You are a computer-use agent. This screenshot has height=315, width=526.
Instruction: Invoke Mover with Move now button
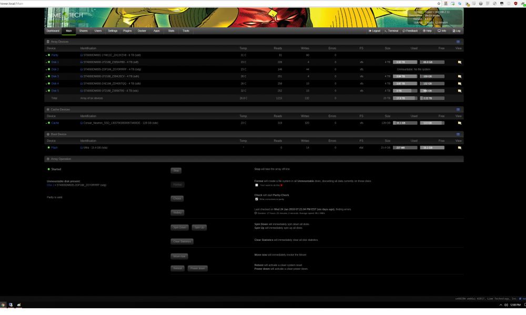179,256
